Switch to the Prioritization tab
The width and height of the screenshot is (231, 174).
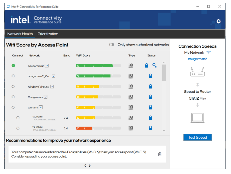pyautogui.click(x=48, y=34)
